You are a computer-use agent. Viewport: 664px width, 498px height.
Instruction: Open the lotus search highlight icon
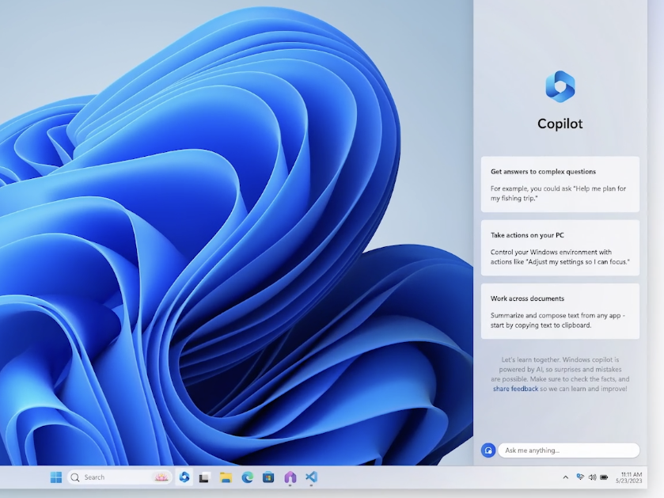click(161, 477)
